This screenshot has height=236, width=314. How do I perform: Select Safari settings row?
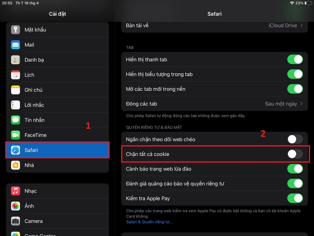click(x=57, y=150)
